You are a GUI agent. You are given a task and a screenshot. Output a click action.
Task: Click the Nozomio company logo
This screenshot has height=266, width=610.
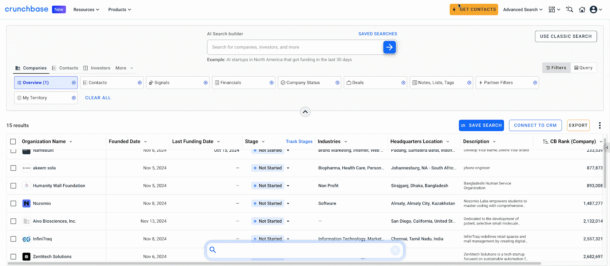(x=26, y=204)
